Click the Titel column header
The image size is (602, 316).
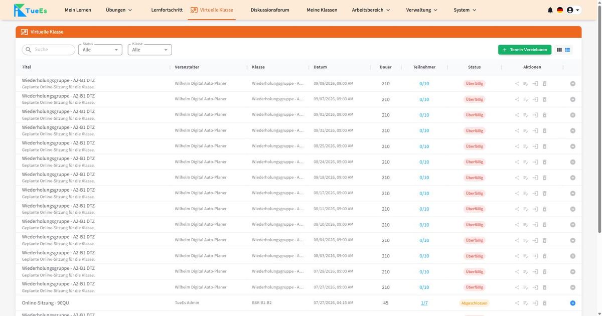[27, 67]
